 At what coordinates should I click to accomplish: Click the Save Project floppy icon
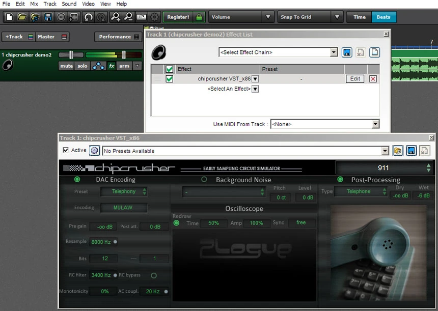click(x=48, y=17)
